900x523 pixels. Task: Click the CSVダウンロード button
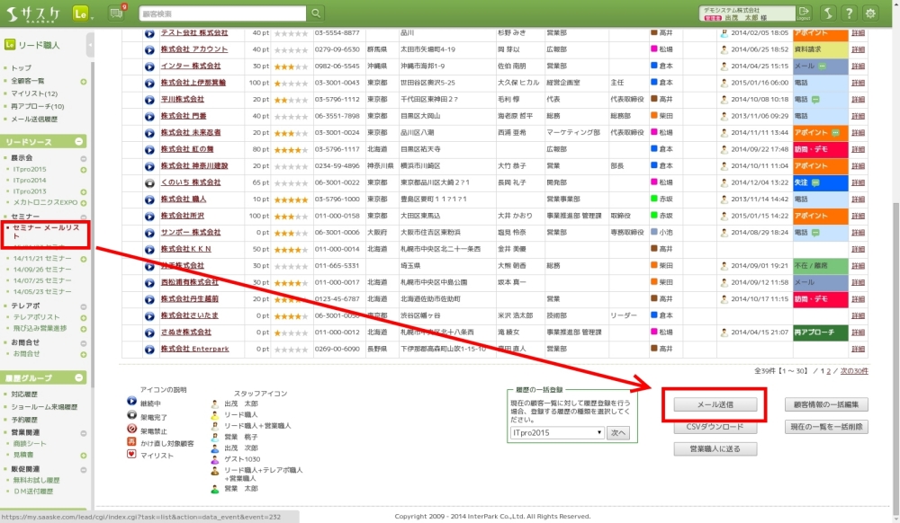point(715,428)
